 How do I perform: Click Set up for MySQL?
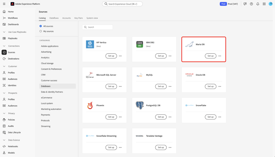pyautogui.click(x=161, y=86)
